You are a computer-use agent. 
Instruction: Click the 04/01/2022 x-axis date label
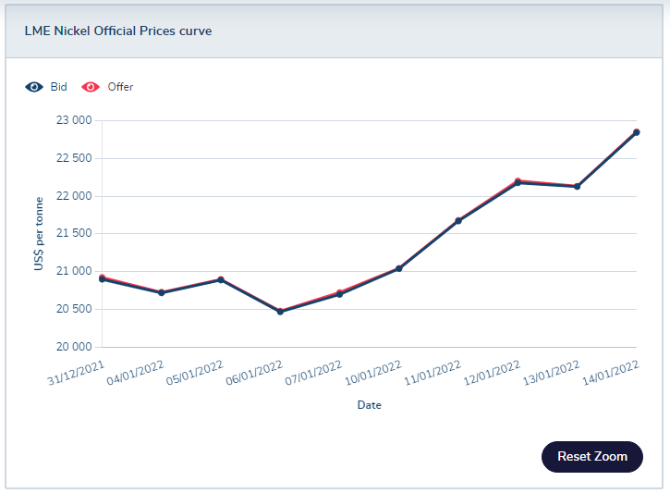(x=135, y=373)
